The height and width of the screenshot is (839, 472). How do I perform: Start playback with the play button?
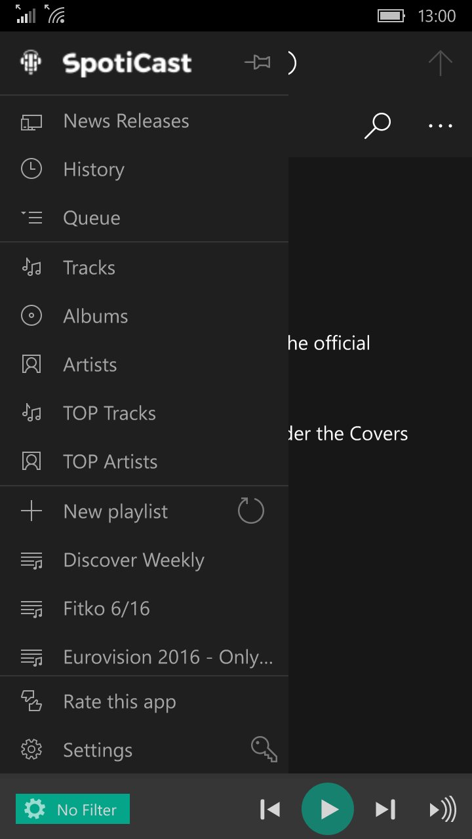(x=328, y=810)
